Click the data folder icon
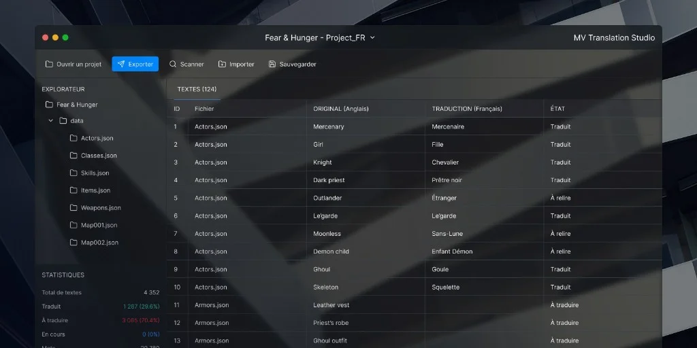This screenshot has width=697, height=348. (x=63, y=121)
